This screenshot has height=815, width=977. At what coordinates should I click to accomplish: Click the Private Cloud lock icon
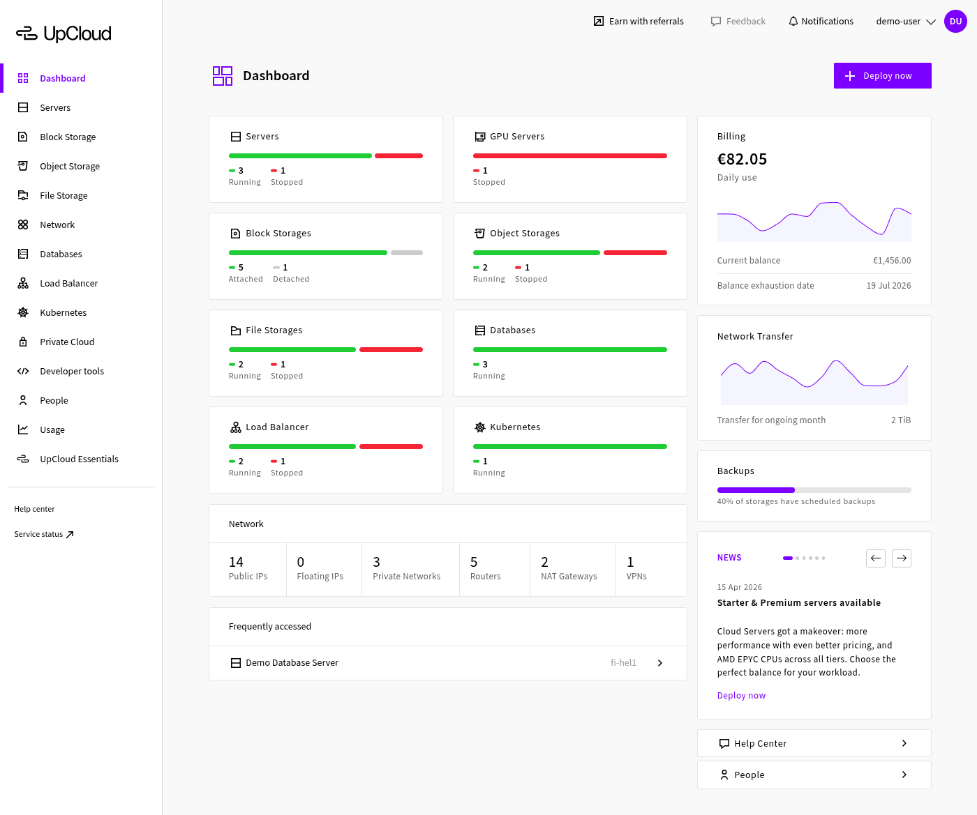[23, 342]
